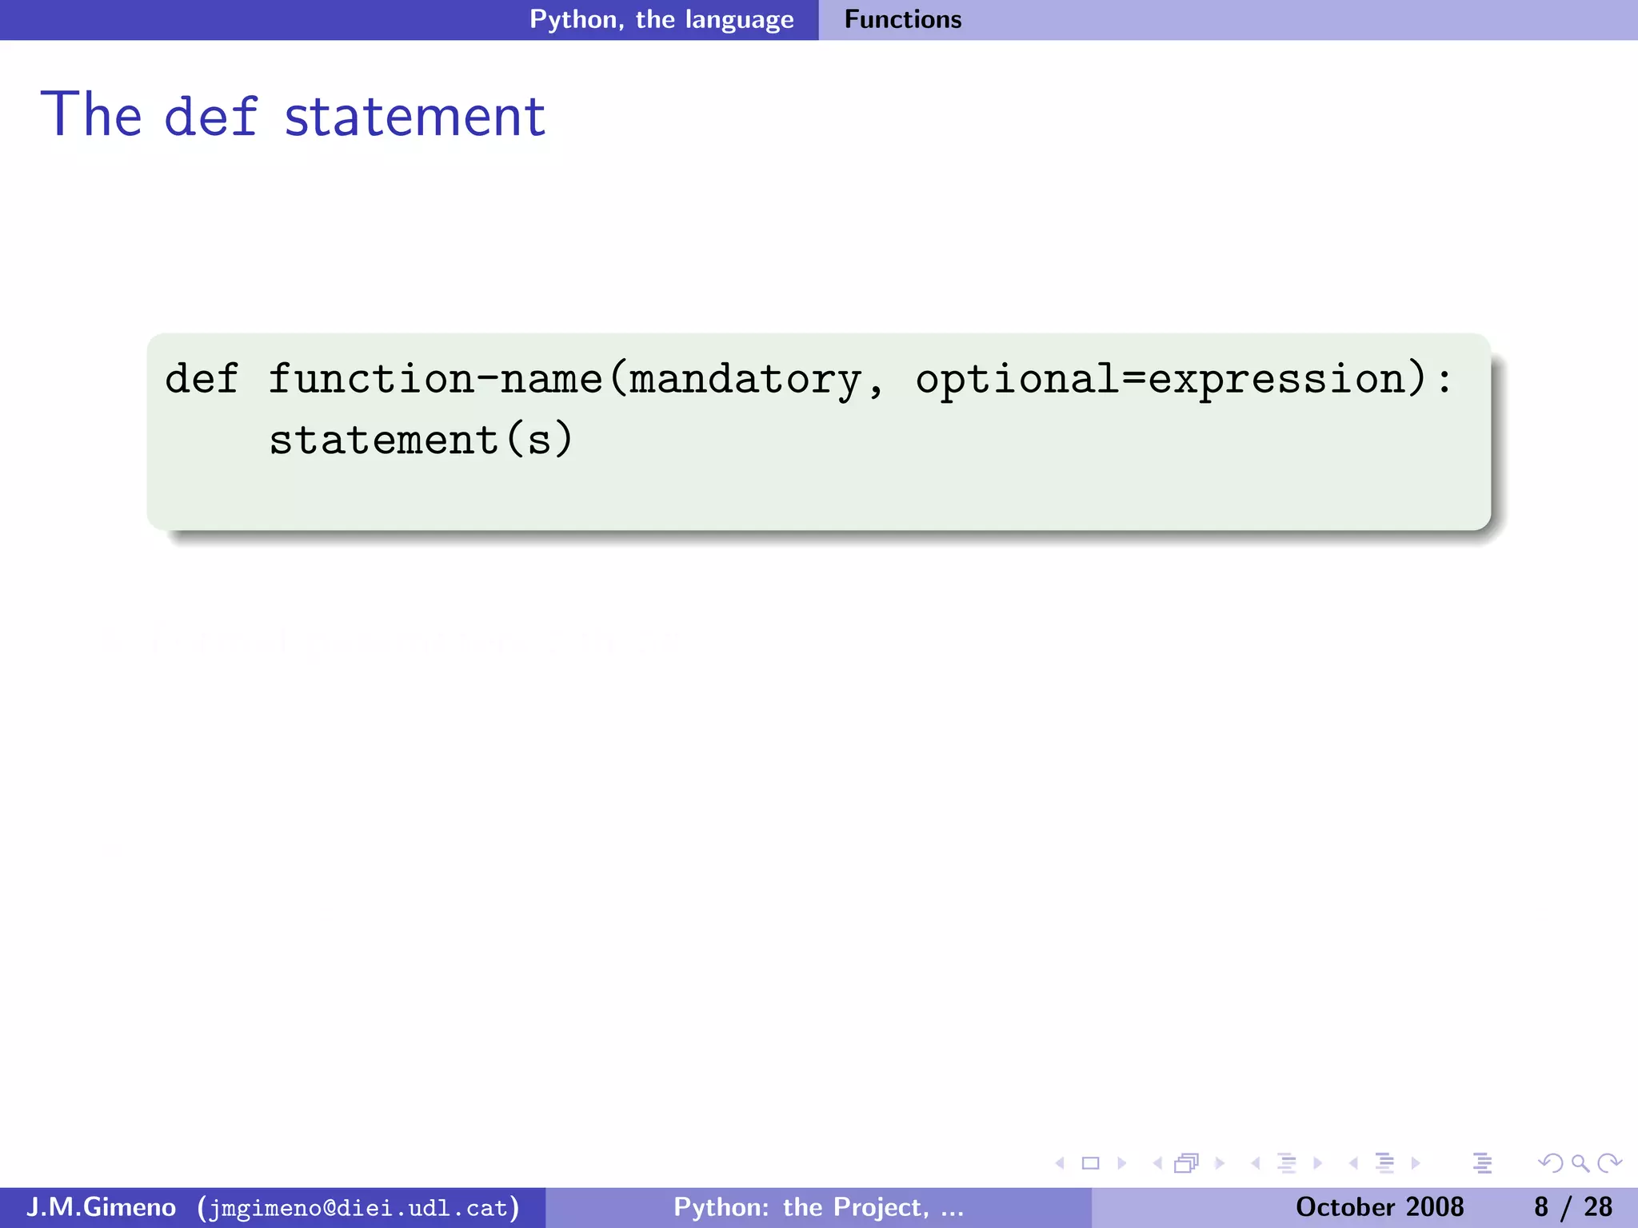Go to next section arrow

(1416, 1163)
